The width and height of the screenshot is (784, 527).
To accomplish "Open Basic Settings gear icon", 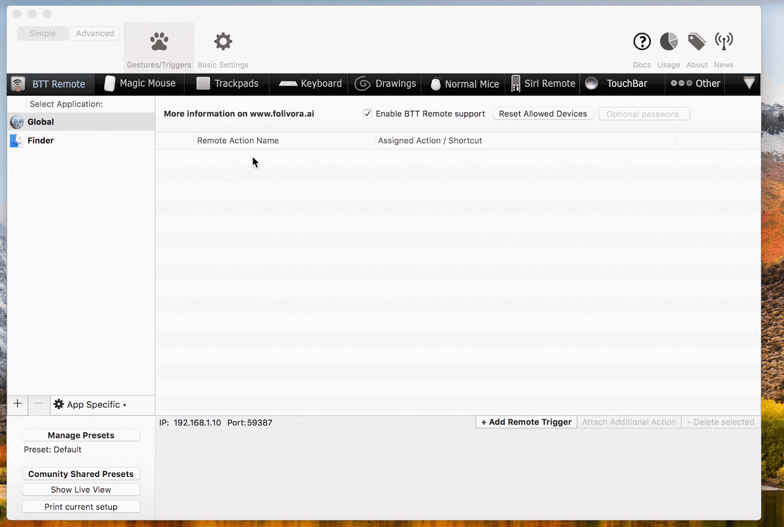I will tap(223, 42).
